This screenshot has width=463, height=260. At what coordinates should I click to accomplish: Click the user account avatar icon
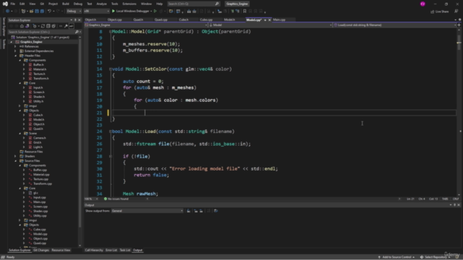pyautogui.click(x=422, y=4)
